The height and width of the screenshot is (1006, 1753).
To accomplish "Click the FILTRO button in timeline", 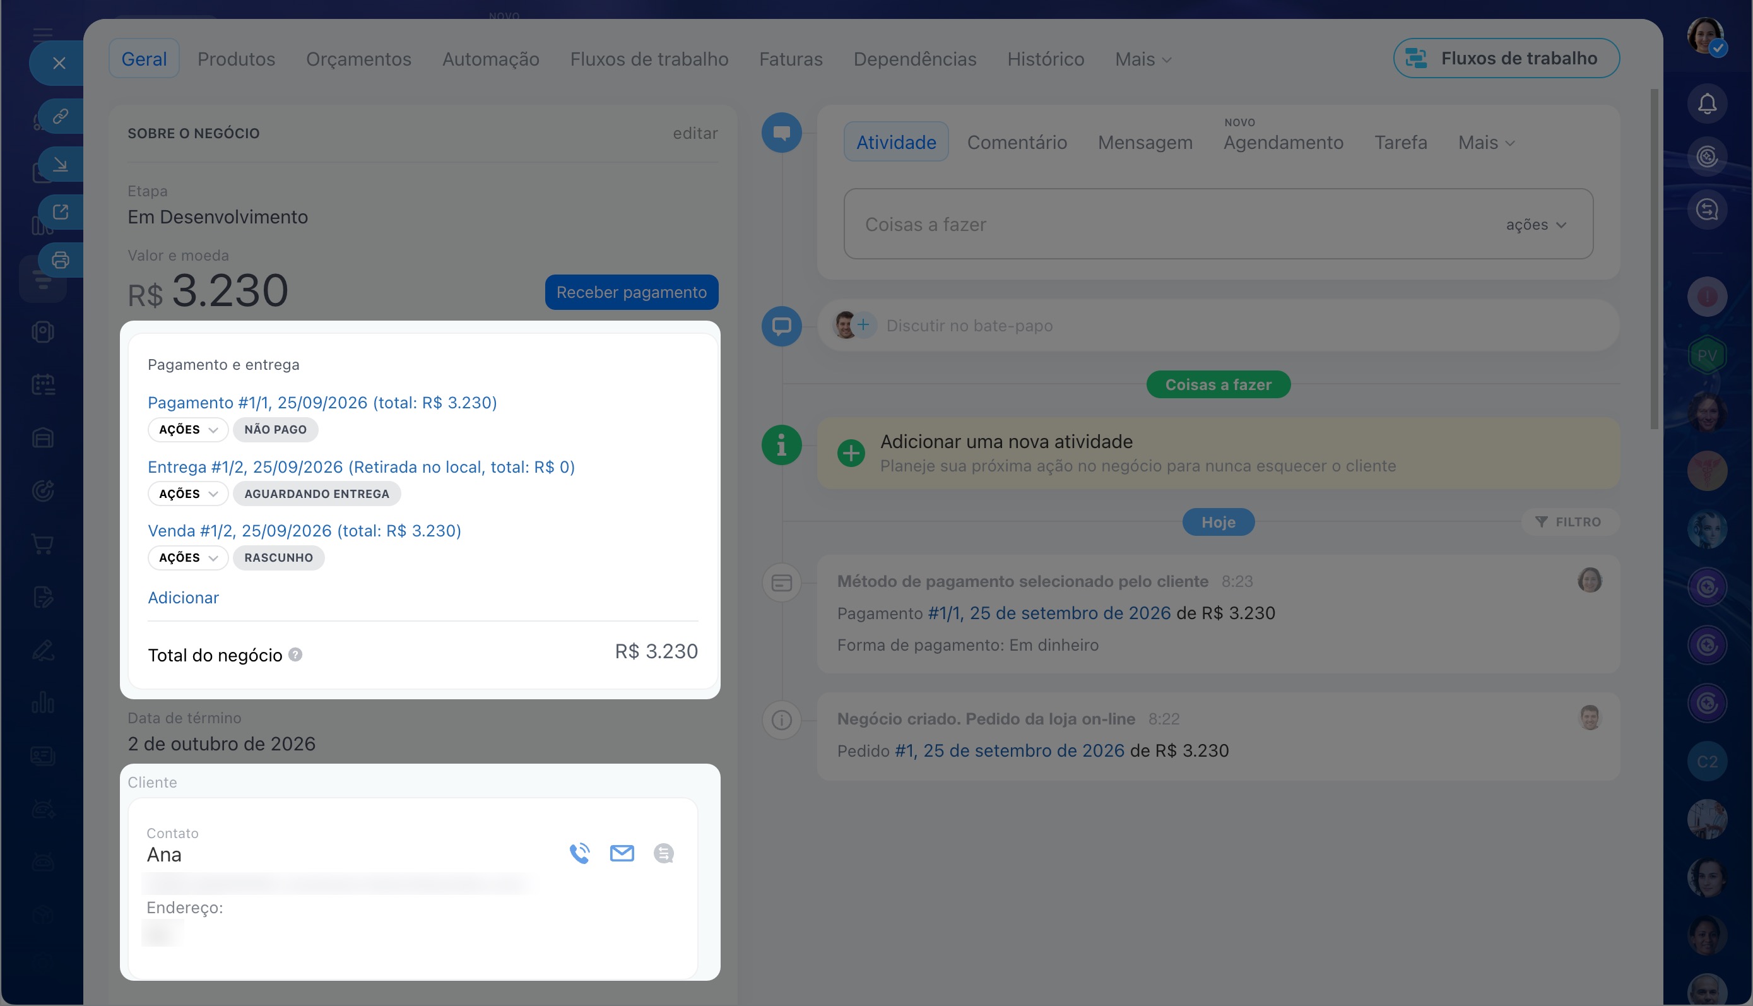I will (x=1569, y=523).
